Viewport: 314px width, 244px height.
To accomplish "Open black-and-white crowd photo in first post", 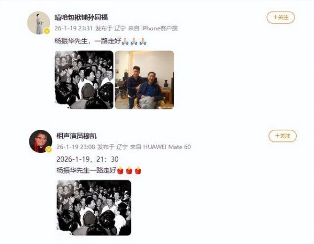I will (x=84, y=80).
